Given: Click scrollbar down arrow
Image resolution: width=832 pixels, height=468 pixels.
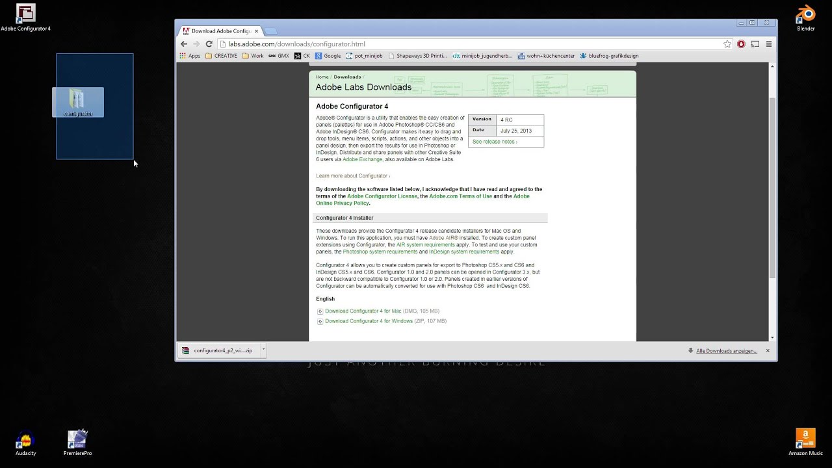Looking at the screenshot, I should (x=772, y=337).
